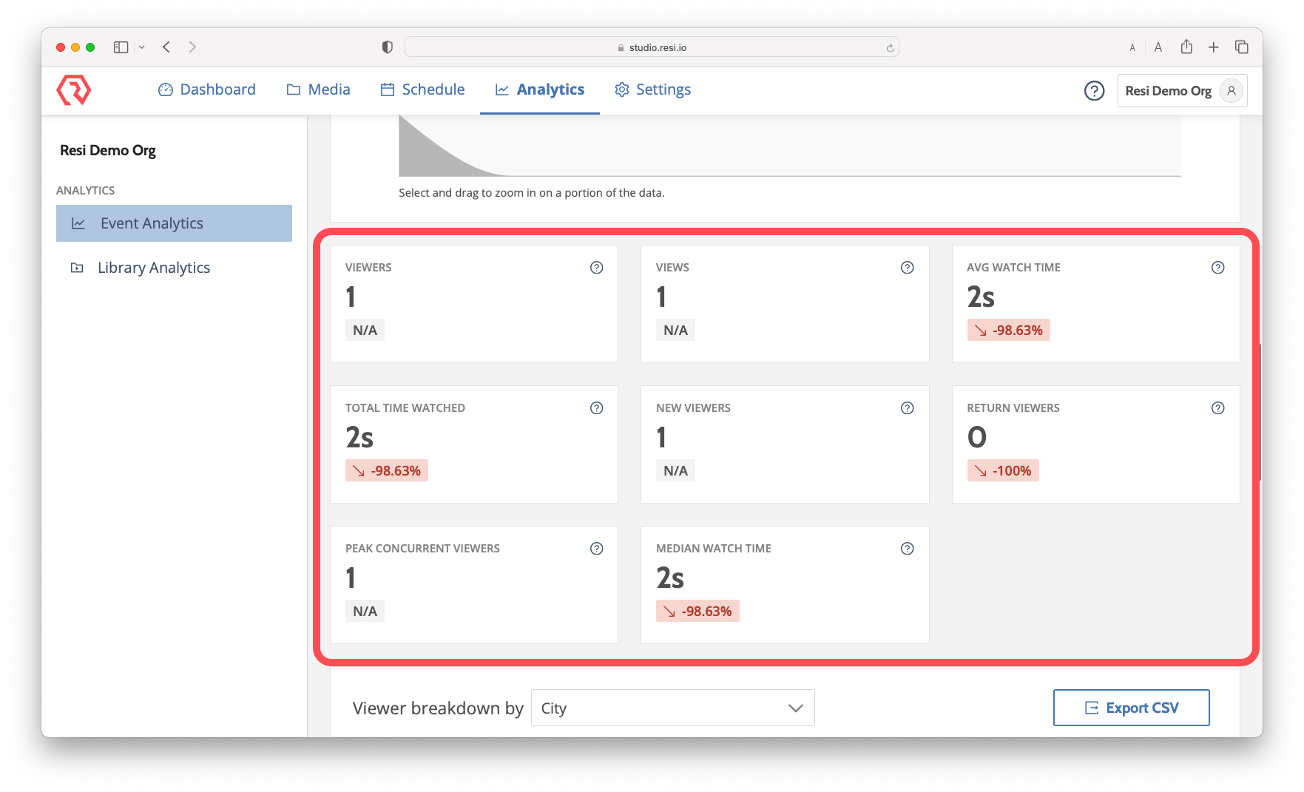
Task: Click the Resi logo icon
Action: (x=74, y=90)
